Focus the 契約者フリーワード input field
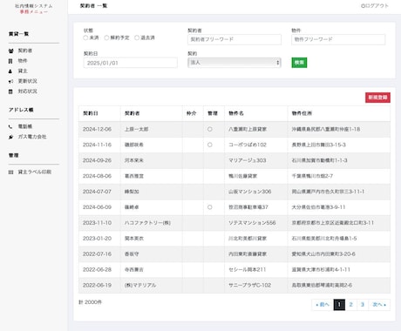The image size is (401, 331). pyautogui.click(x=234, y=39)
